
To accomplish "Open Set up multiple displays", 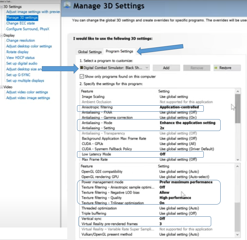I will tap(25, 81).
